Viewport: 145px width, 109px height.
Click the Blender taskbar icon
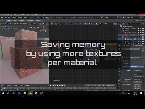[31, 93]
